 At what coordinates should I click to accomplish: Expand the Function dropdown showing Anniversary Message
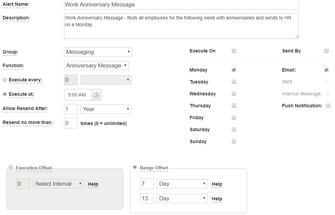96,65
